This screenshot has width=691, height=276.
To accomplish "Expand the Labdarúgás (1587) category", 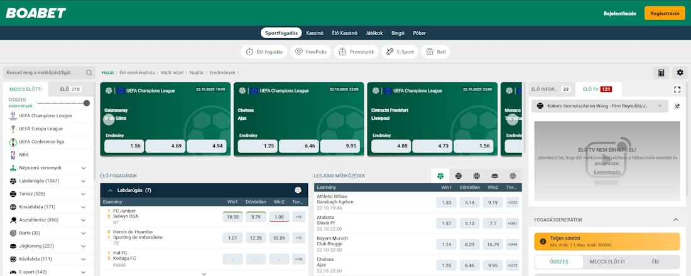I will pos(84,181).
